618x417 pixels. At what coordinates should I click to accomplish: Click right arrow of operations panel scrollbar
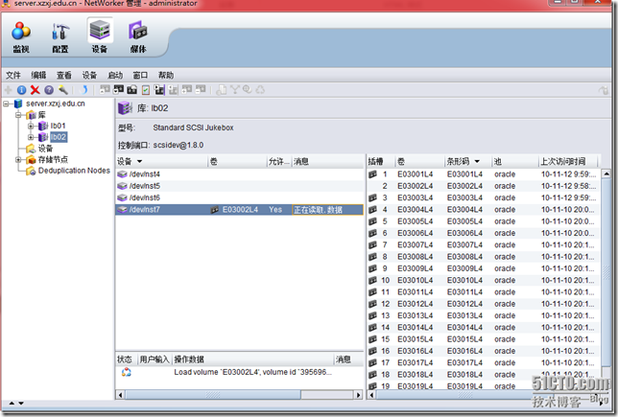click(x=358, y=395)
